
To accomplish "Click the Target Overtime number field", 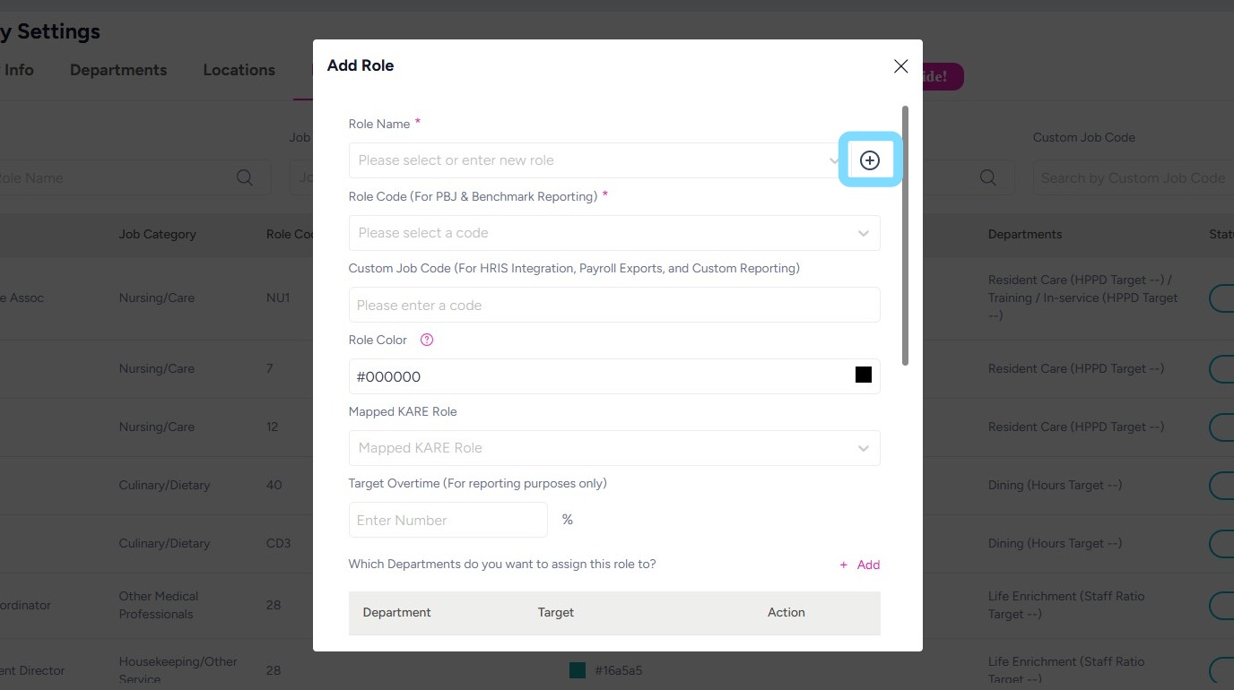I will (448, 520).
